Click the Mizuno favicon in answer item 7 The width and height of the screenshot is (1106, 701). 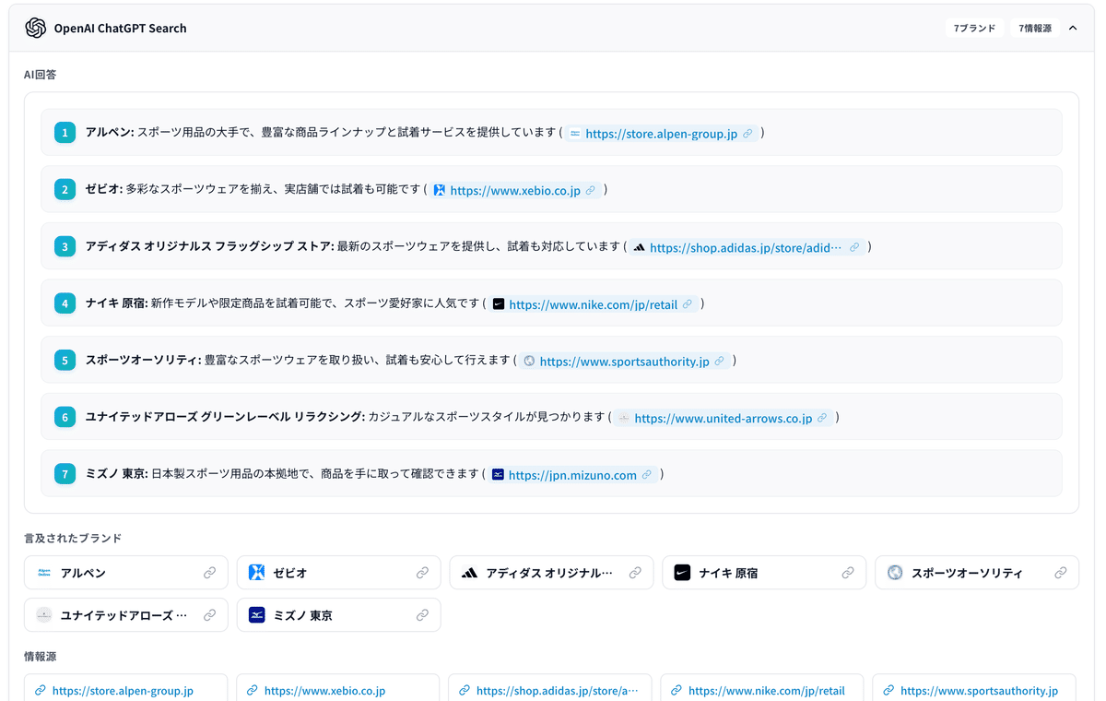497,474
